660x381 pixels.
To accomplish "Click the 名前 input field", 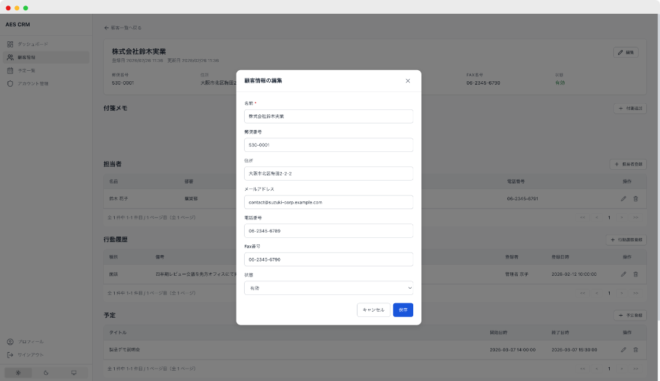I will 329,116.
